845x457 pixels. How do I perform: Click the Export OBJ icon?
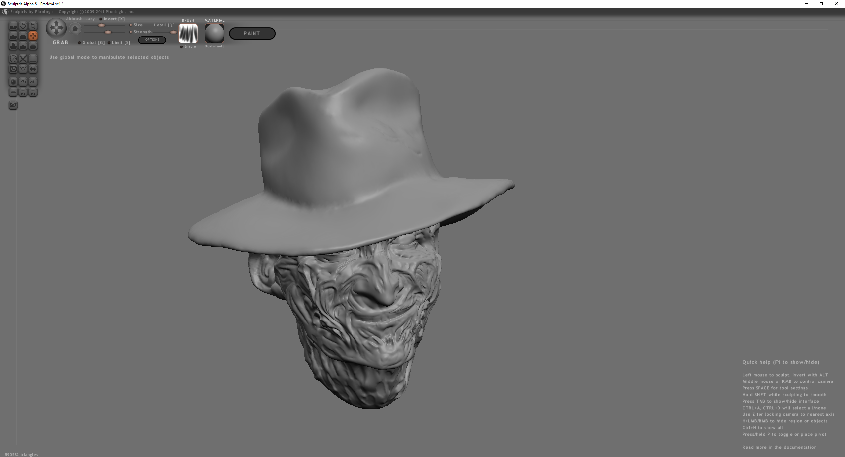[33, 82]
